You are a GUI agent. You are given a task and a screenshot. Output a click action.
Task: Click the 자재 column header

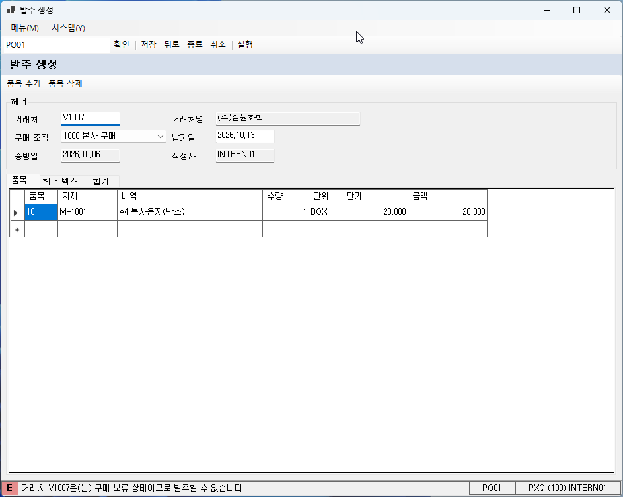[x=87, y=196]
